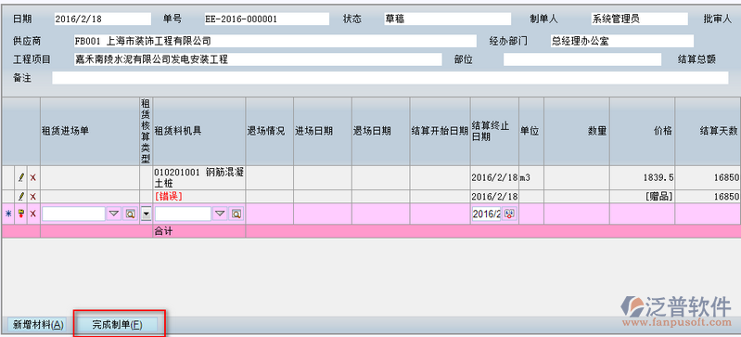The height and width of the screenshot is (337, 741).
Task: Click the 退场日期 column header
Action: tap(381, 131)
